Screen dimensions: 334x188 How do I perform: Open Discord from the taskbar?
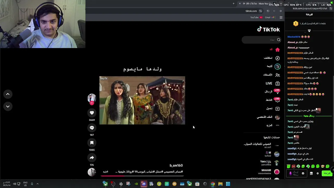[x=144, y=184]
